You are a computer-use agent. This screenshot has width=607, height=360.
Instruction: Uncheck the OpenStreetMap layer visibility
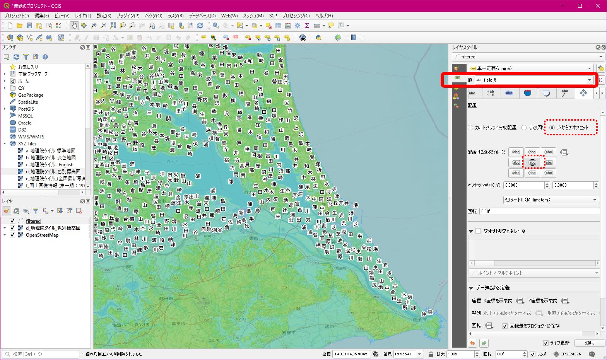pyautogui.click(x=12, y=235)
